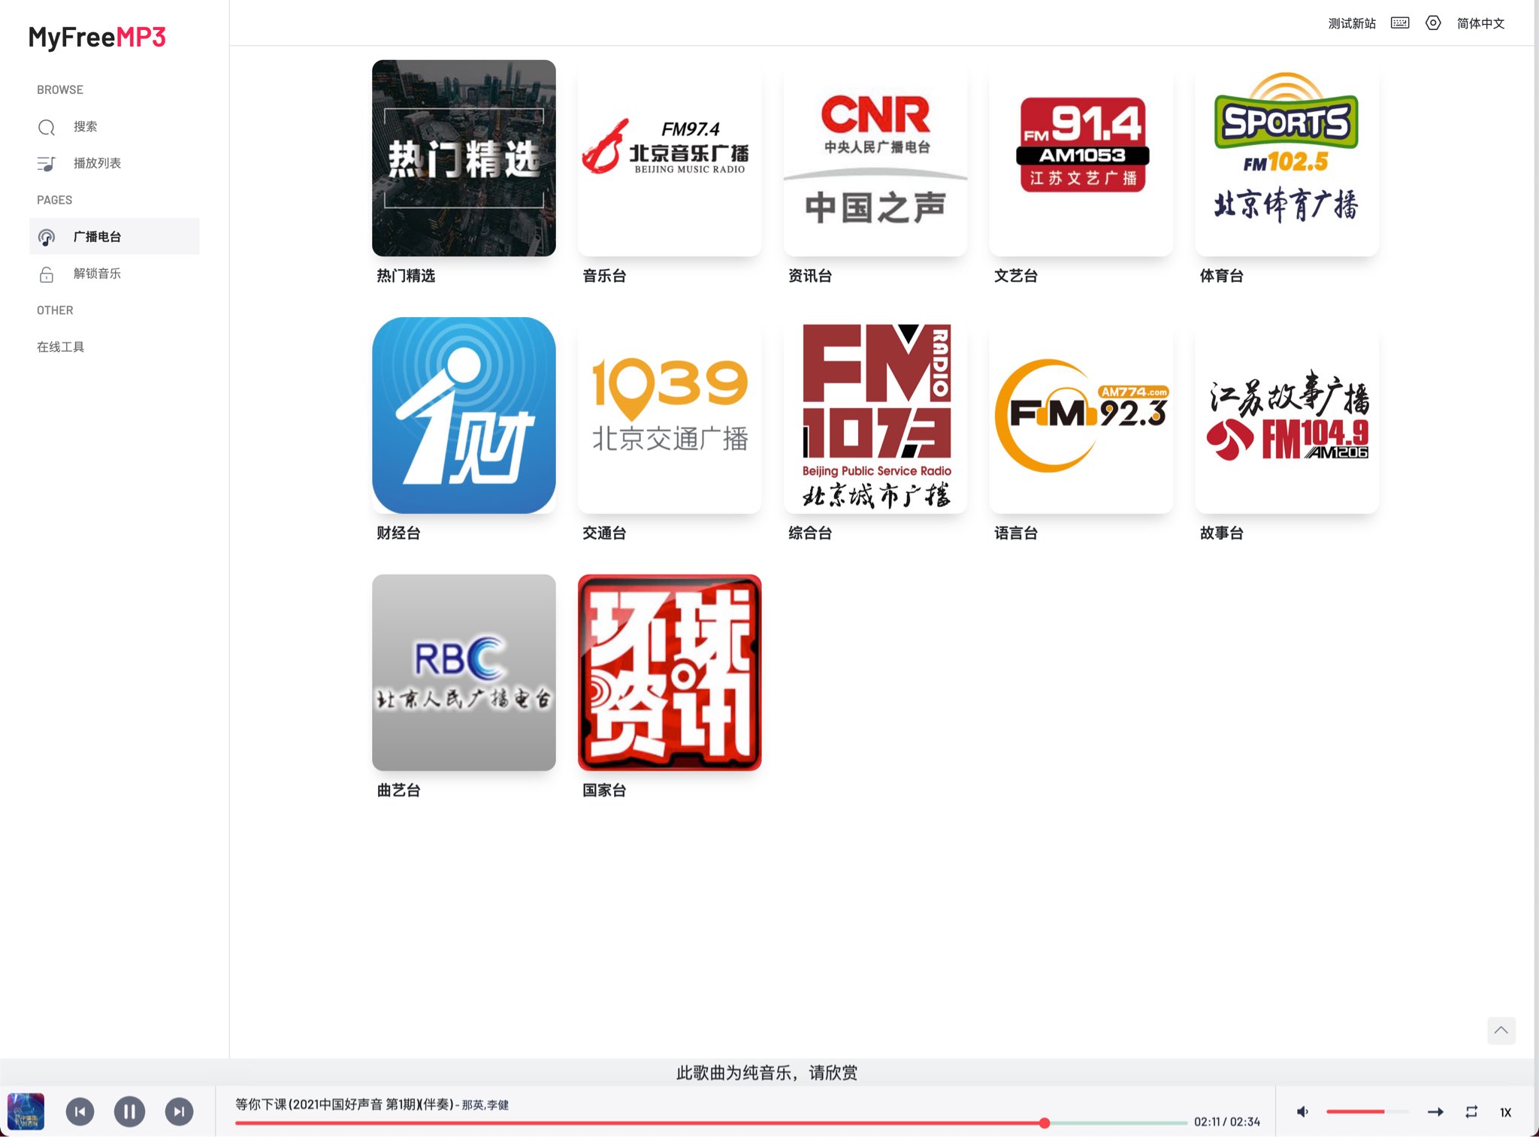Screen dimensions: 1539x1137
Task: Click the radio broadcast icon in sidebar
Action: pyautogui.click(x=47, y=237)
